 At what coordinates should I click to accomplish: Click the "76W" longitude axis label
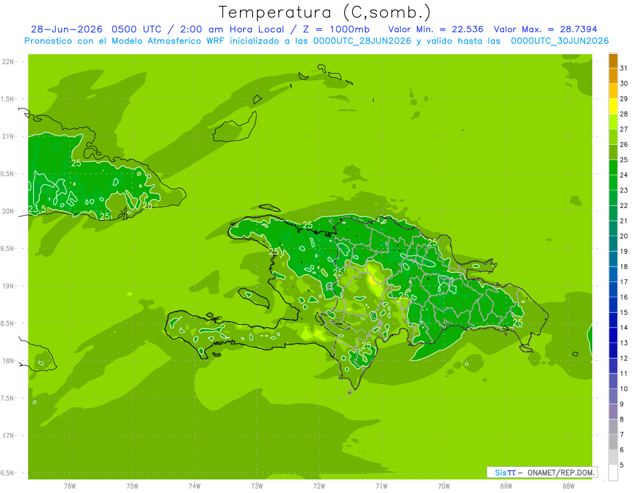[70, 486]
